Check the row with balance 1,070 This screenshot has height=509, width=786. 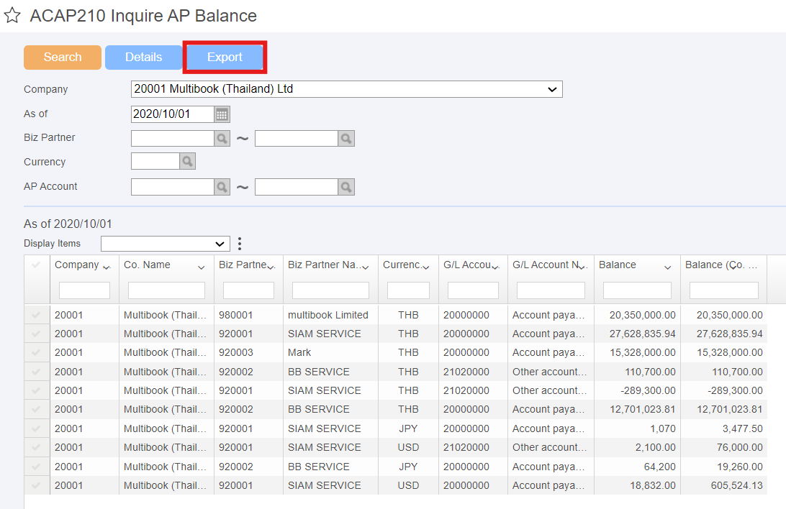(x=36, y=428)
